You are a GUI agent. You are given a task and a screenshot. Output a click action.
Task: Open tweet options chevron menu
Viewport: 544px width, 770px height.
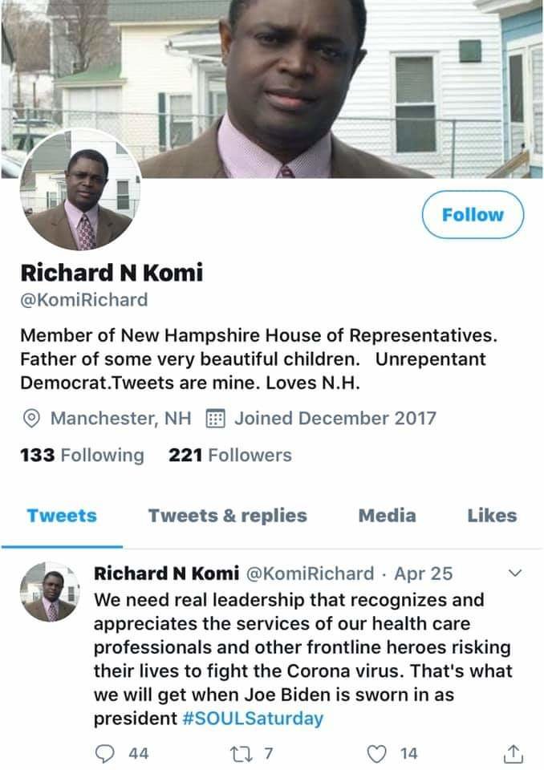tap(516, 573)
